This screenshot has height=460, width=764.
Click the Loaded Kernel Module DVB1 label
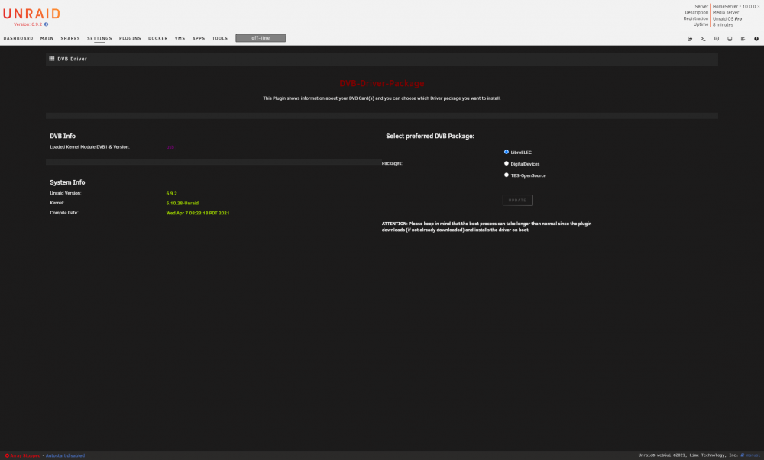[x=89, y=147]
